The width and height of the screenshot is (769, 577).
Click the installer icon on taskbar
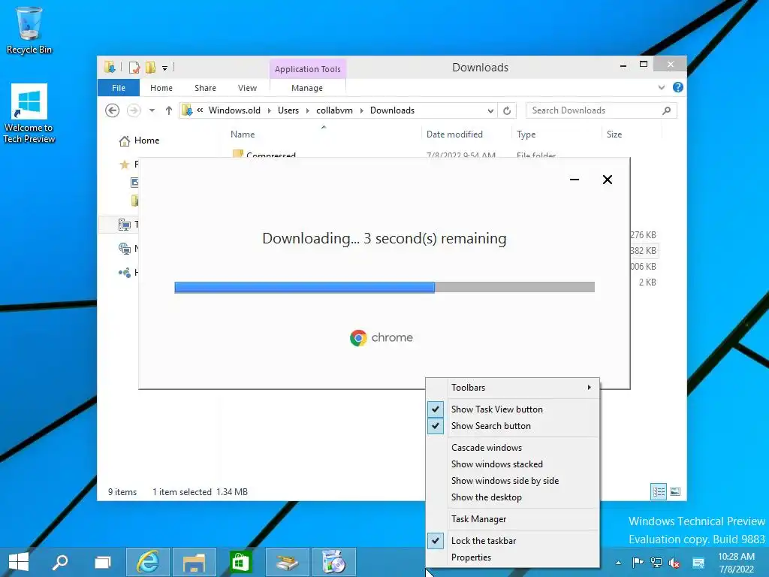coord(288,562)
